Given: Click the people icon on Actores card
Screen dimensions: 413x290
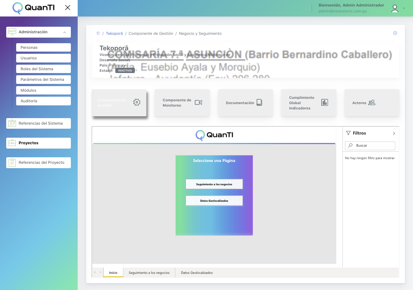Looking at the screenshot, I should [x=372, y=103].
